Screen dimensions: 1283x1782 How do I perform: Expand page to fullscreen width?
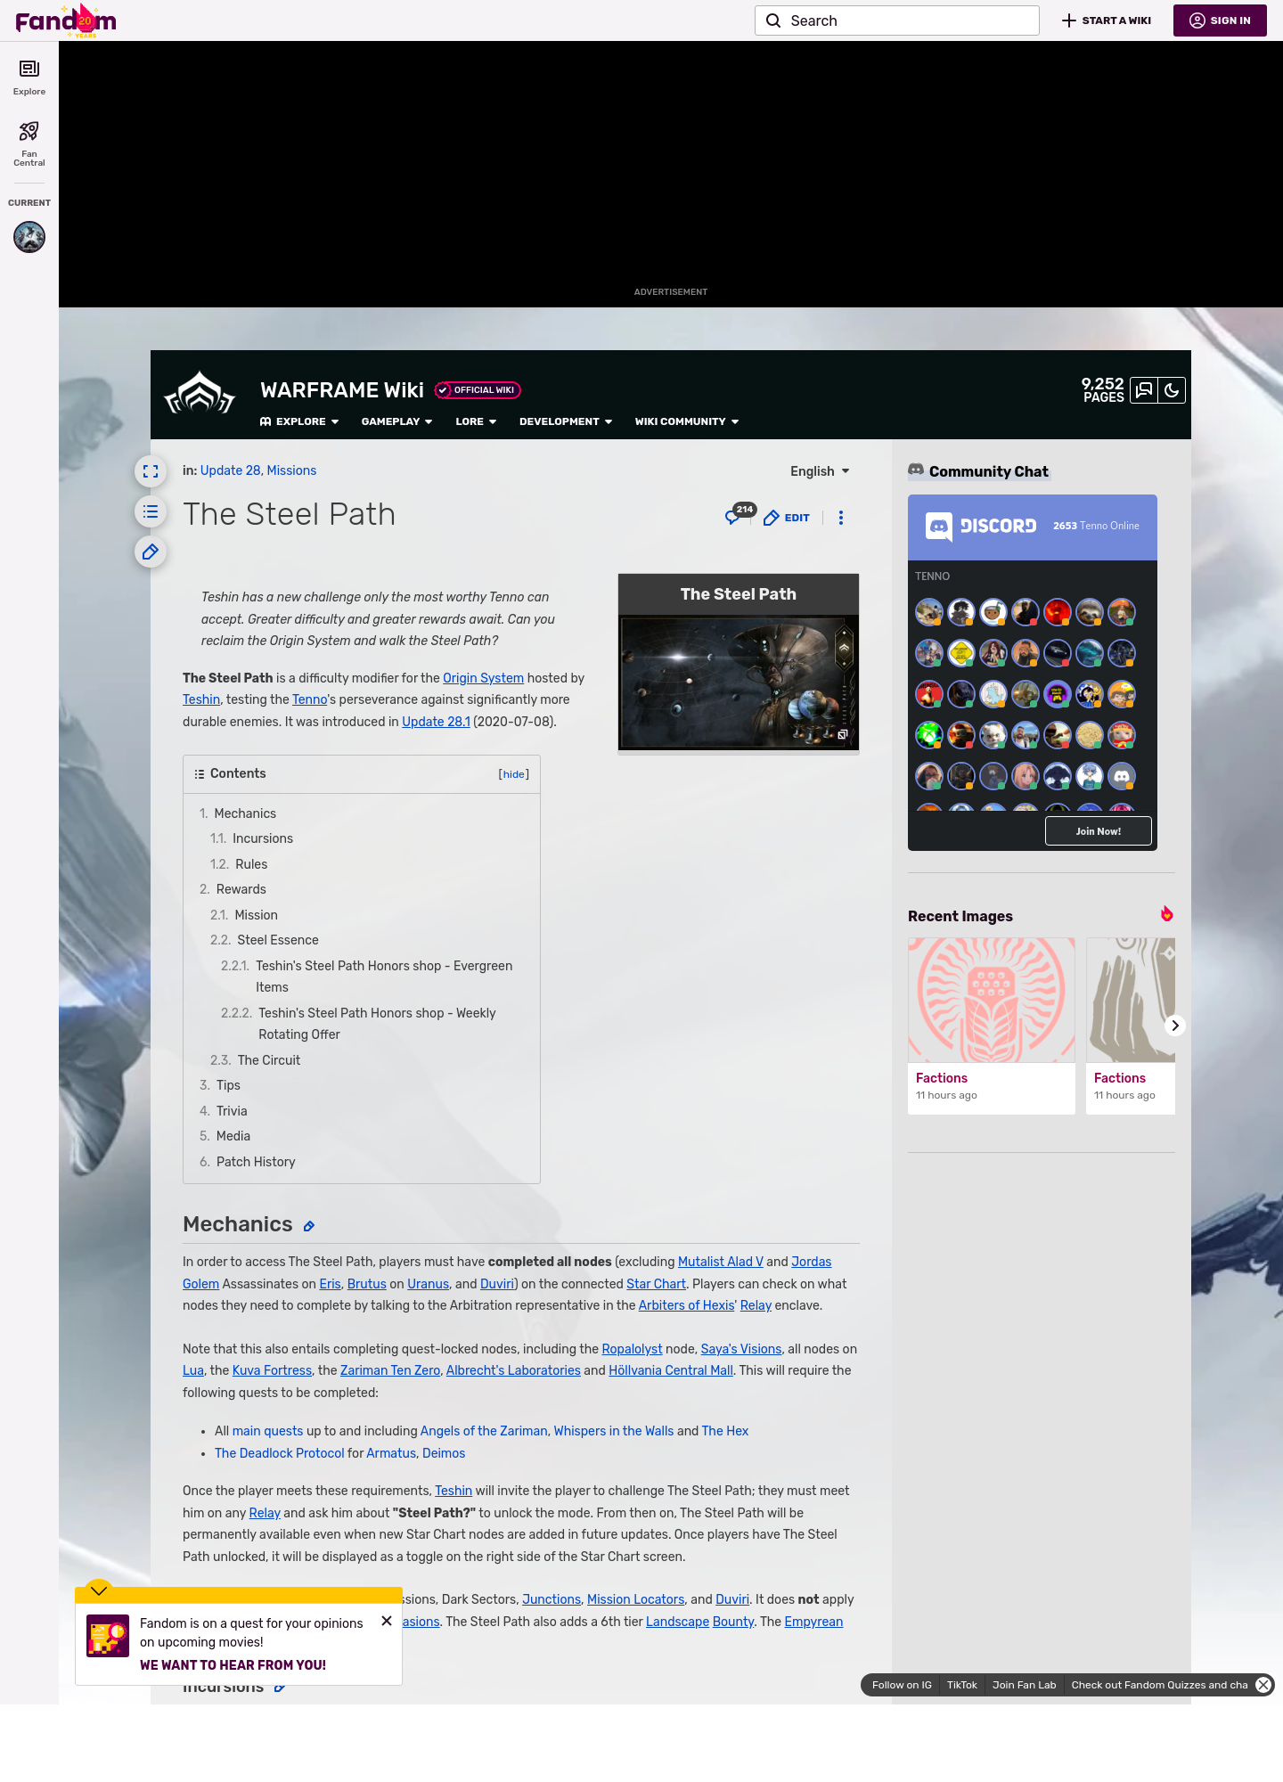point(151,471)
